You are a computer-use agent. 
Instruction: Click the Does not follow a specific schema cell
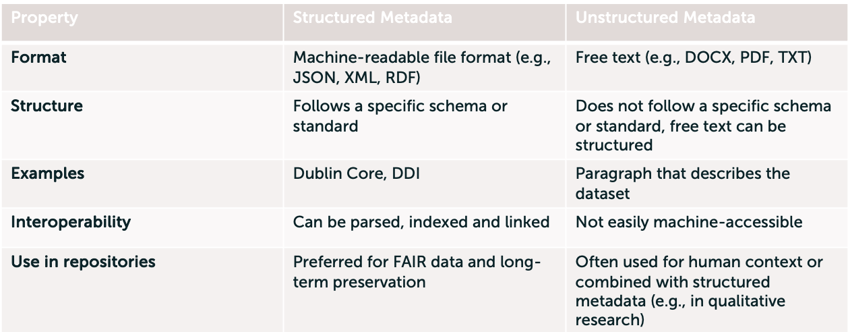tap(703, 126)
